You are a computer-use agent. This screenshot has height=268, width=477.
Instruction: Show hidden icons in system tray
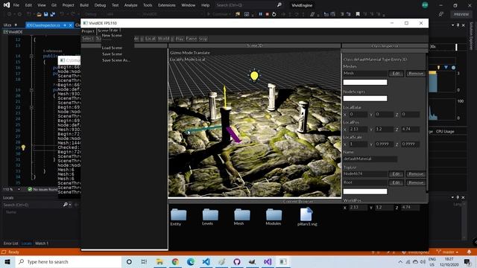tap(400, 261)
